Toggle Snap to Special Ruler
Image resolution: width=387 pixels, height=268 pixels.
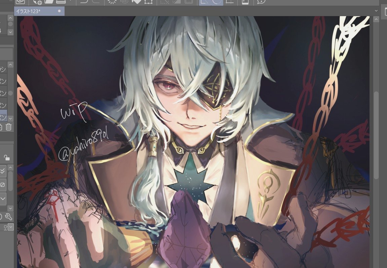(x=217, y=2)
